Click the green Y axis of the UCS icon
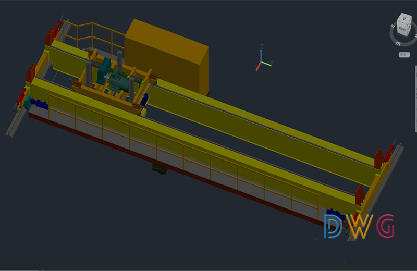 [267, 64]
